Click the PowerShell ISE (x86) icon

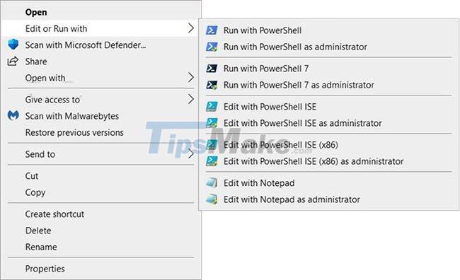tap(212, 145)
